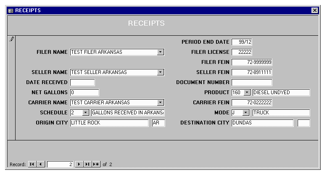Click the FILER FEIN field
This screenshot has height=177, width=327.
coord(252,62)
